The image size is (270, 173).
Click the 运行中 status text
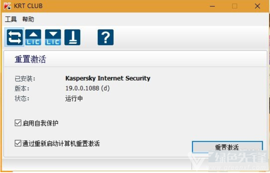(74, 98)
